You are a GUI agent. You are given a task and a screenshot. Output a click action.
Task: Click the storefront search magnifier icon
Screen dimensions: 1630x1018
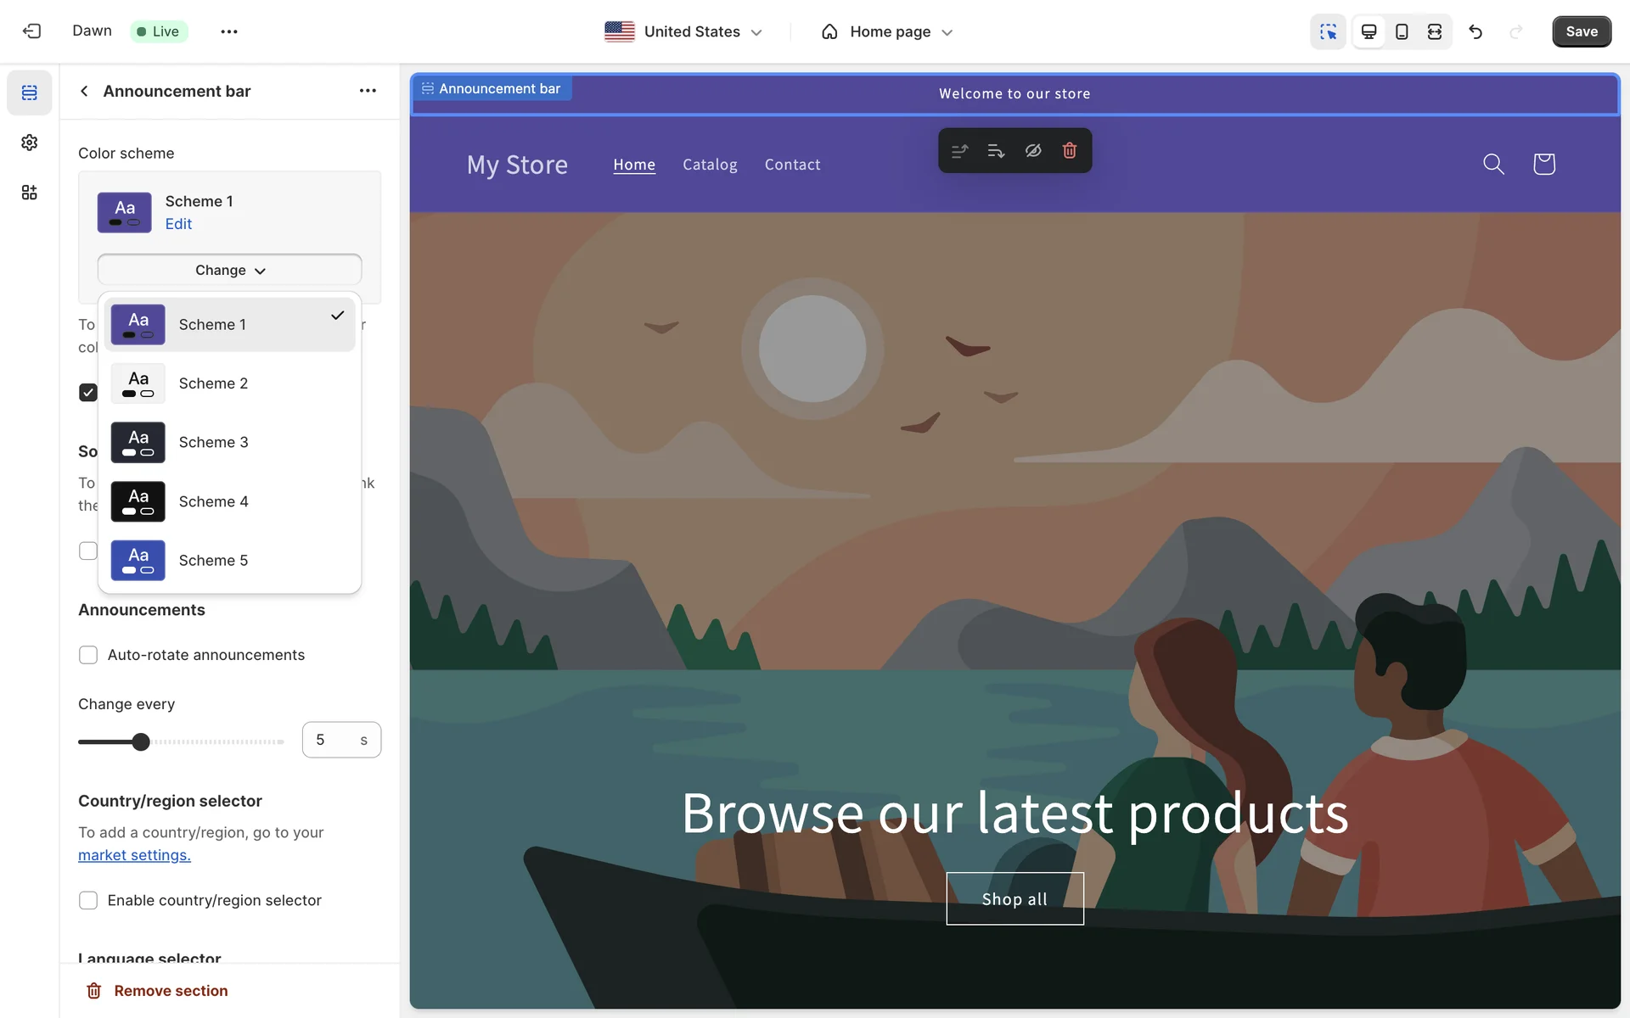click(x=1493, y=164)
